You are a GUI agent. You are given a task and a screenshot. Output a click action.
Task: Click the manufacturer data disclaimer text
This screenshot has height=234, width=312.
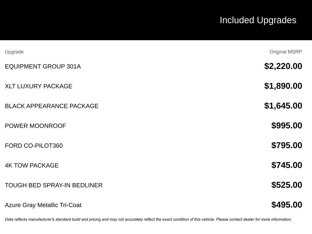tap(148, 219)
